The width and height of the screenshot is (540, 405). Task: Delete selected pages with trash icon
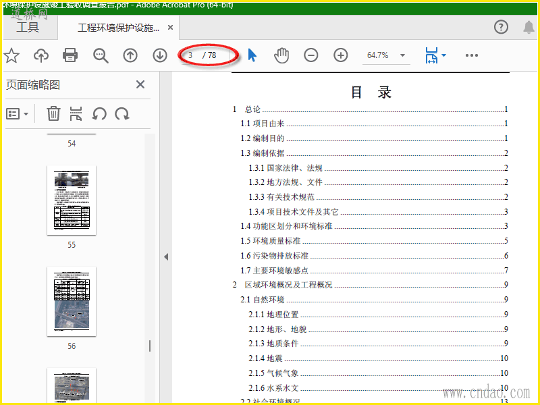pos(53,113)
